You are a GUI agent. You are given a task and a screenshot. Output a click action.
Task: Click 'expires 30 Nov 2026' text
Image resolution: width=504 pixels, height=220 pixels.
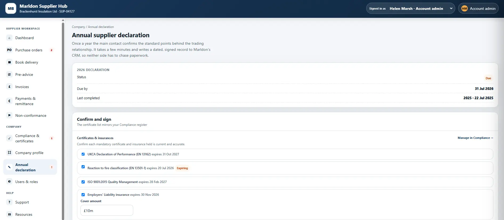point(144,195)
